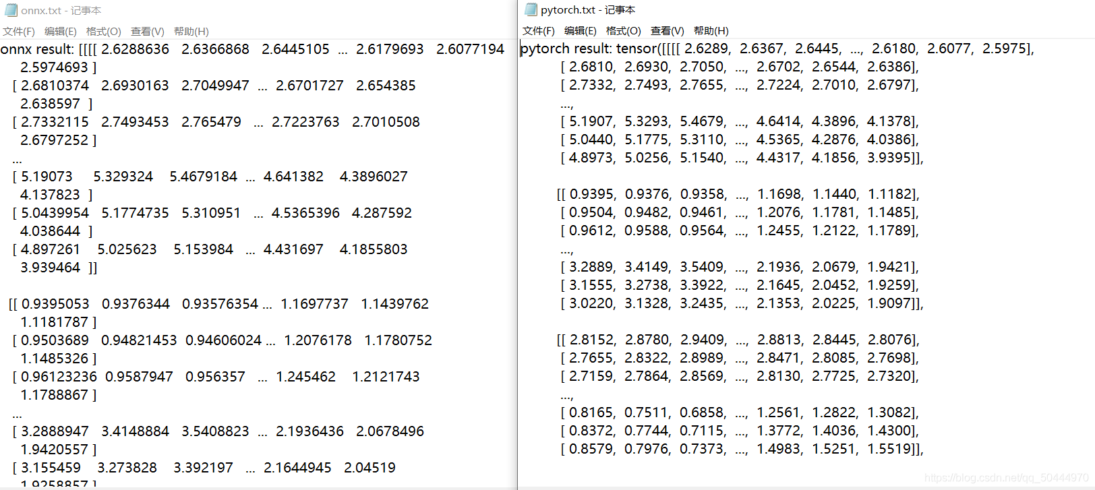Click value 3.2888947 in onnx window
The image size is (1095, 490).
55,431
